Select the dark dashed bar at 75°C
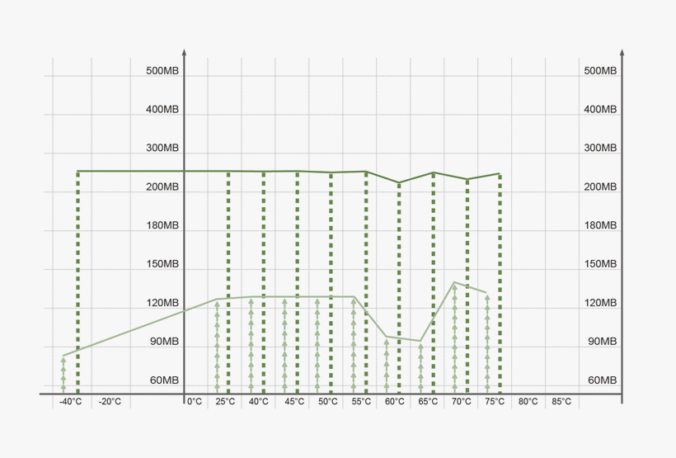 click(x=500, y=281)
